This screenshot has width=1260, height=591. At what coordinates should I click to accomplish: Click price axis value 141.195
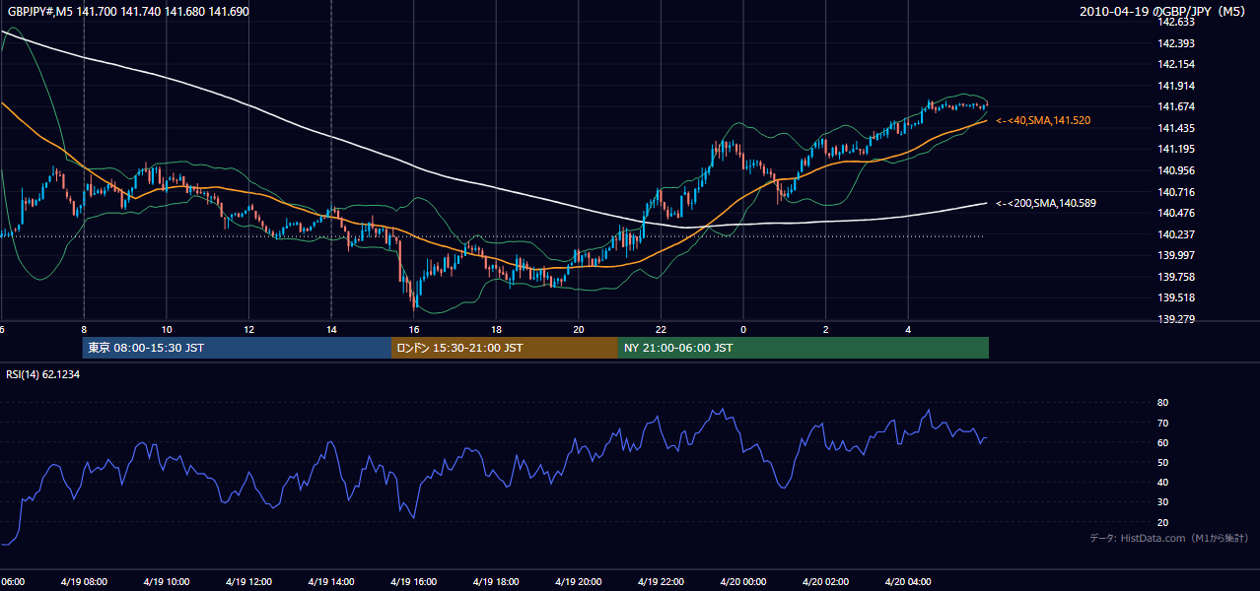(1176, 149)
